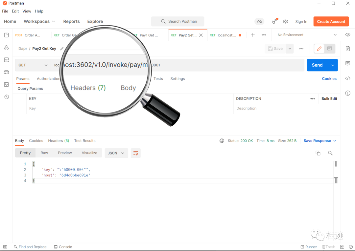Screen dimensions: 355x251
Task: Search within the response body
Action: pos(330,153)
